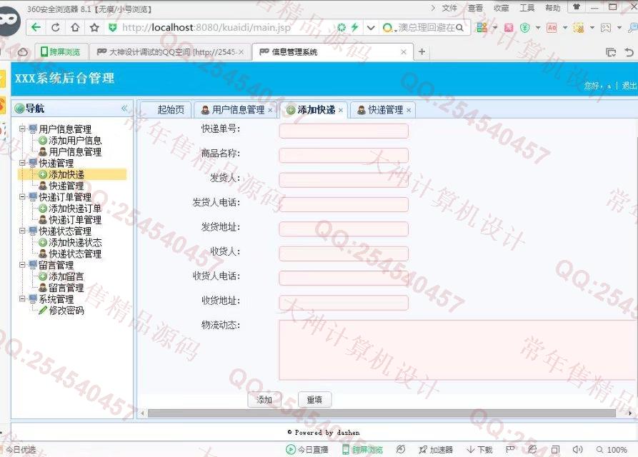Switch to 大神设计调试的QQ空间 browser tab
638x457 pixels.
click(170, 52)
